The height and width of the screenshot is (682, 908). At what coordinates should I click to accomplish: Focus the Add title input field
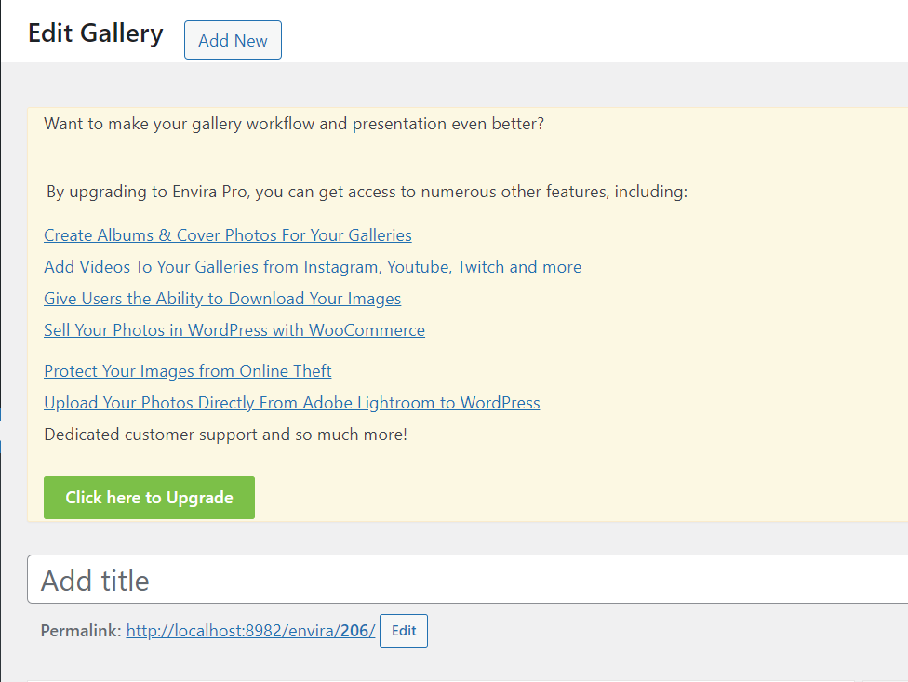(465, 581)
